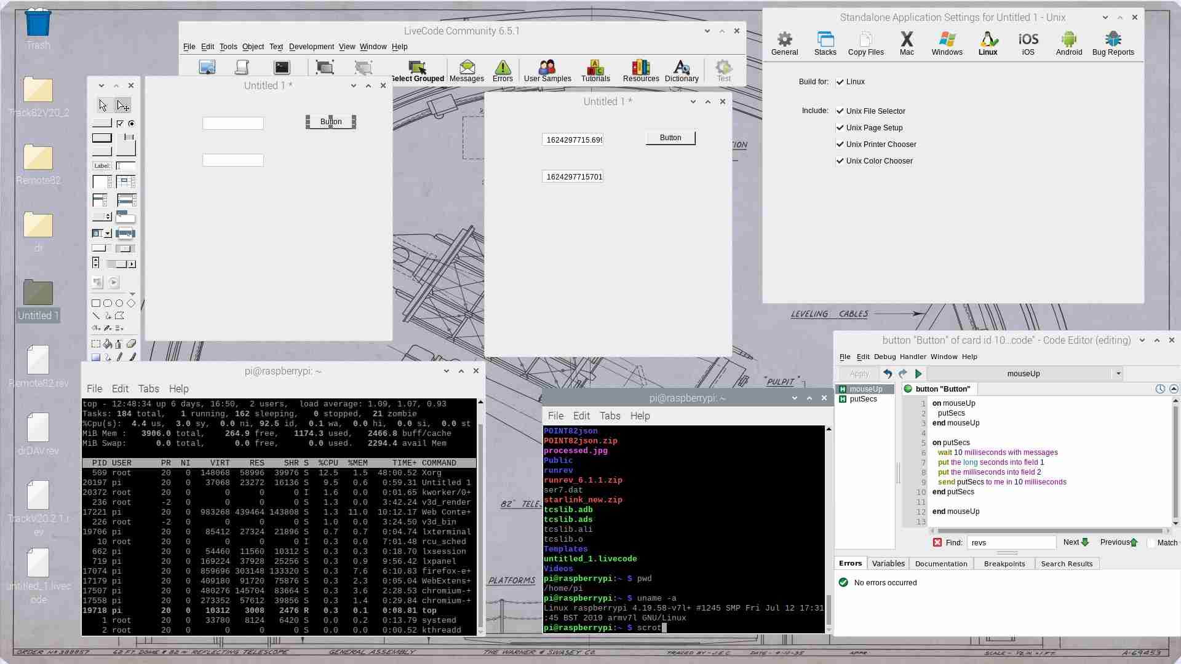Click the green run script arrow
This screenshot has height=664, width=1181.
(x=918, y=374)
